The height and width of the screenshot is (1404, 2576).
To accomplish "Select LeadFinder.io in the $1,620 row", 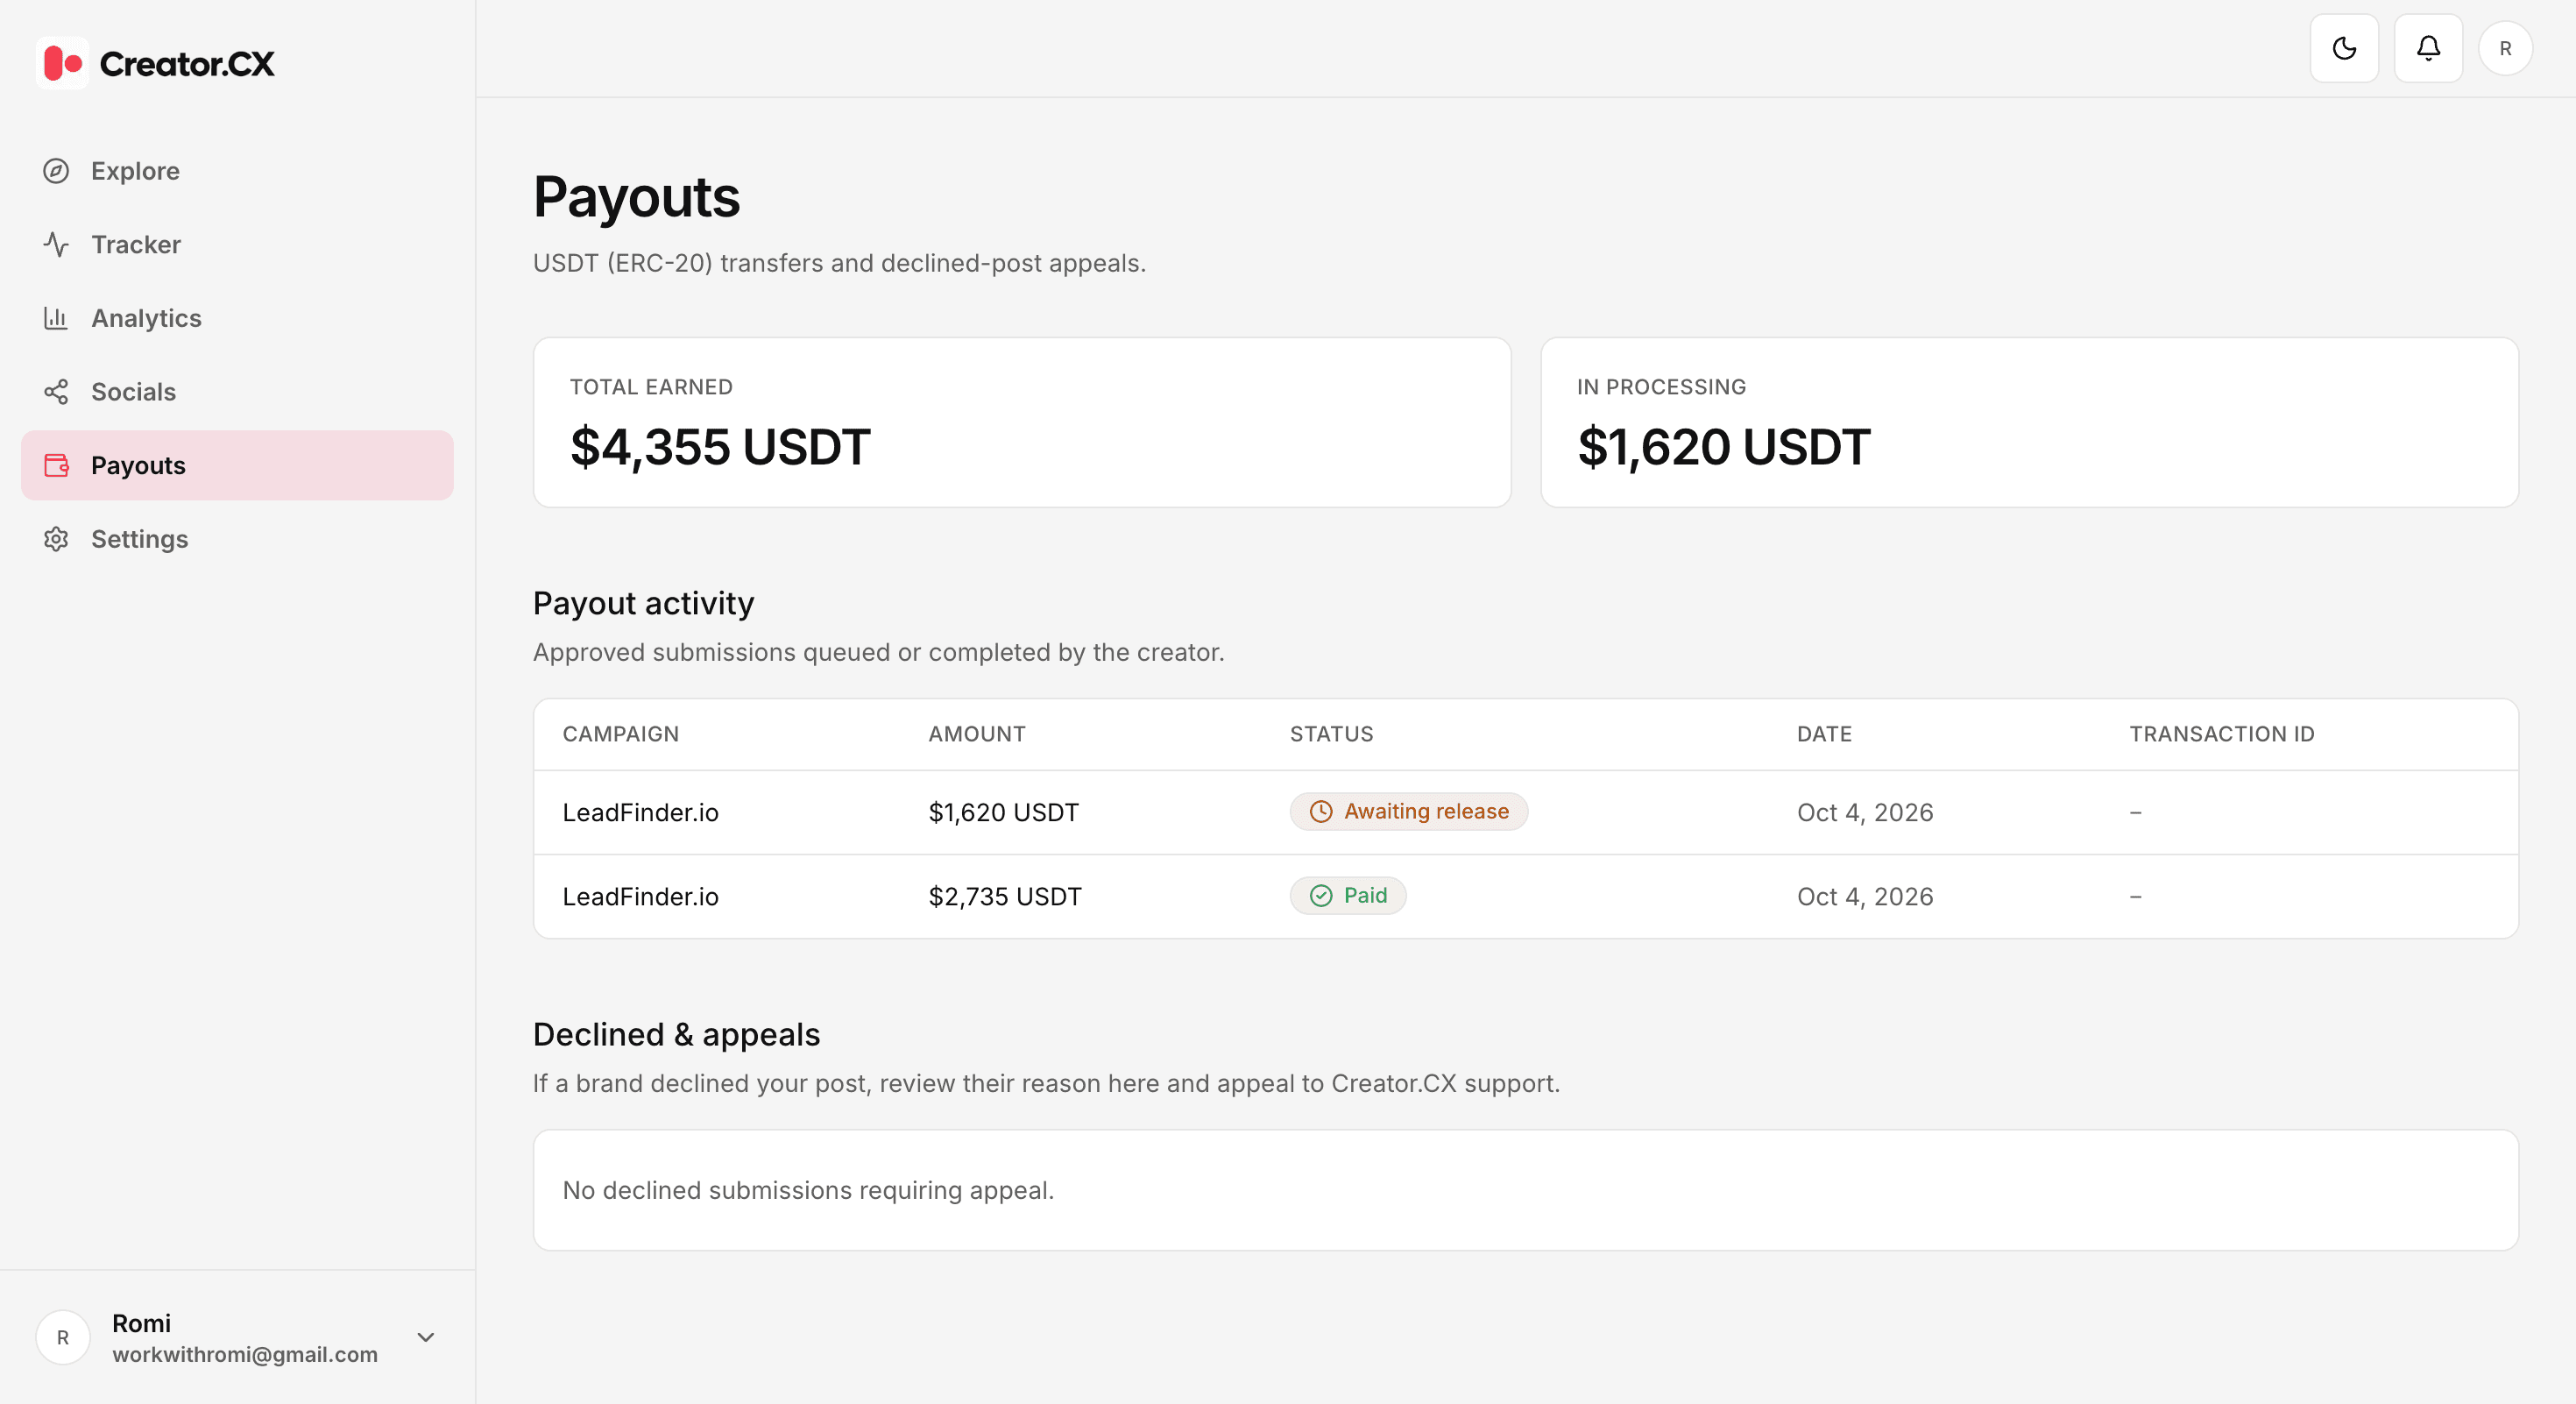I will (x=641, y=812).
